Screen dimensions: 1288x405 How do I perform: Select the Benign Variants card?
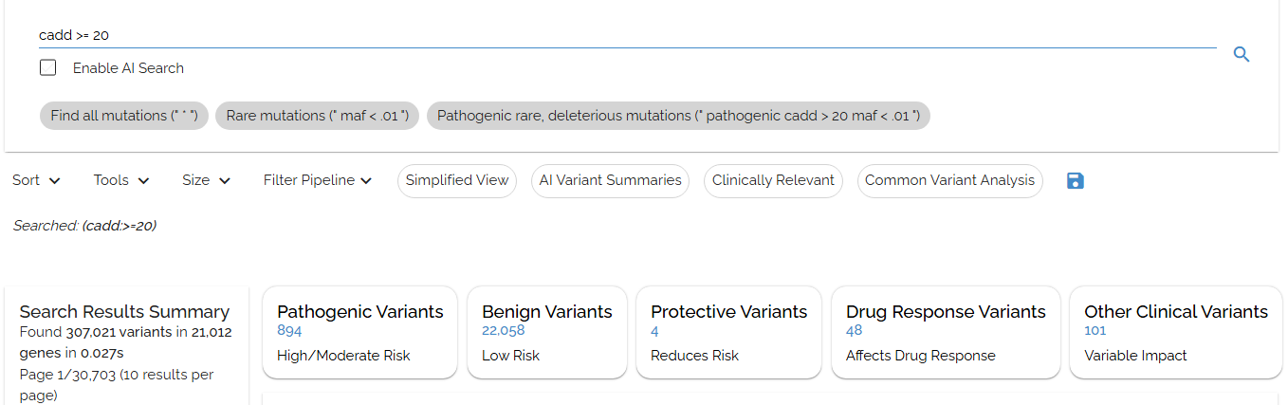[546, 333]
